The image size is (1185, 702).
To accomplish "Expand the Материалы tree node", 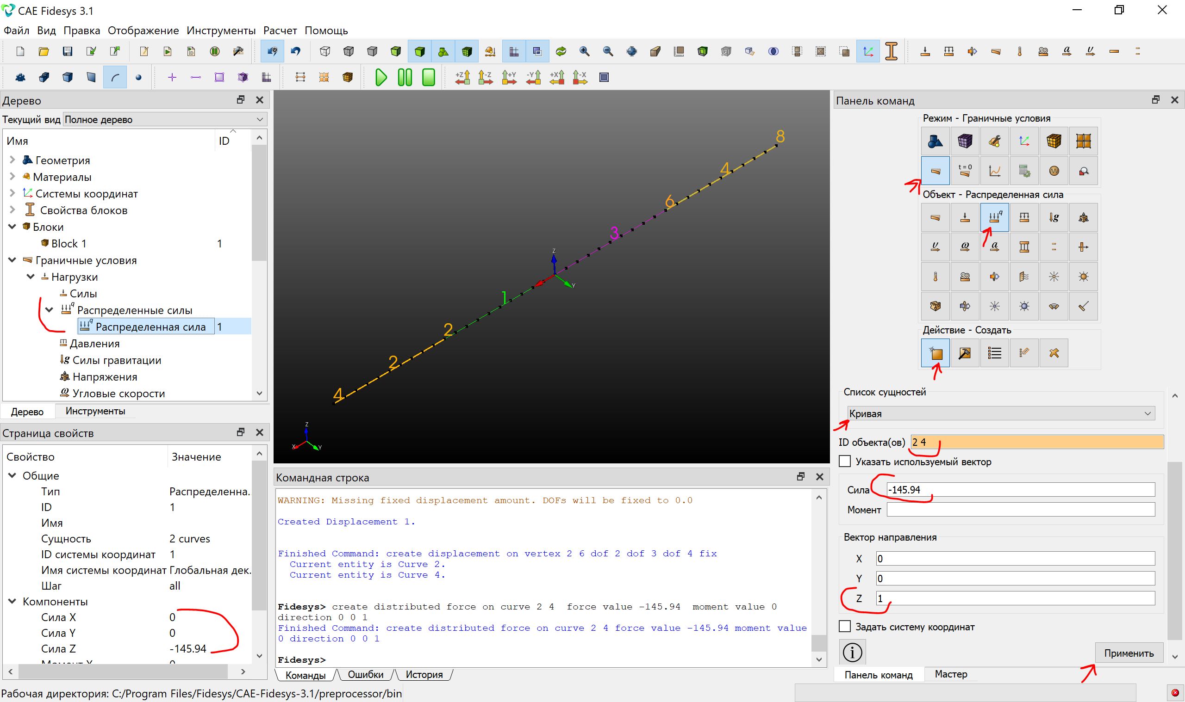I will (x=13, y=177).
